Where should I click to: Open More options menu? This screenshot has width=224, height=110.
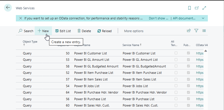click(134, 31)
